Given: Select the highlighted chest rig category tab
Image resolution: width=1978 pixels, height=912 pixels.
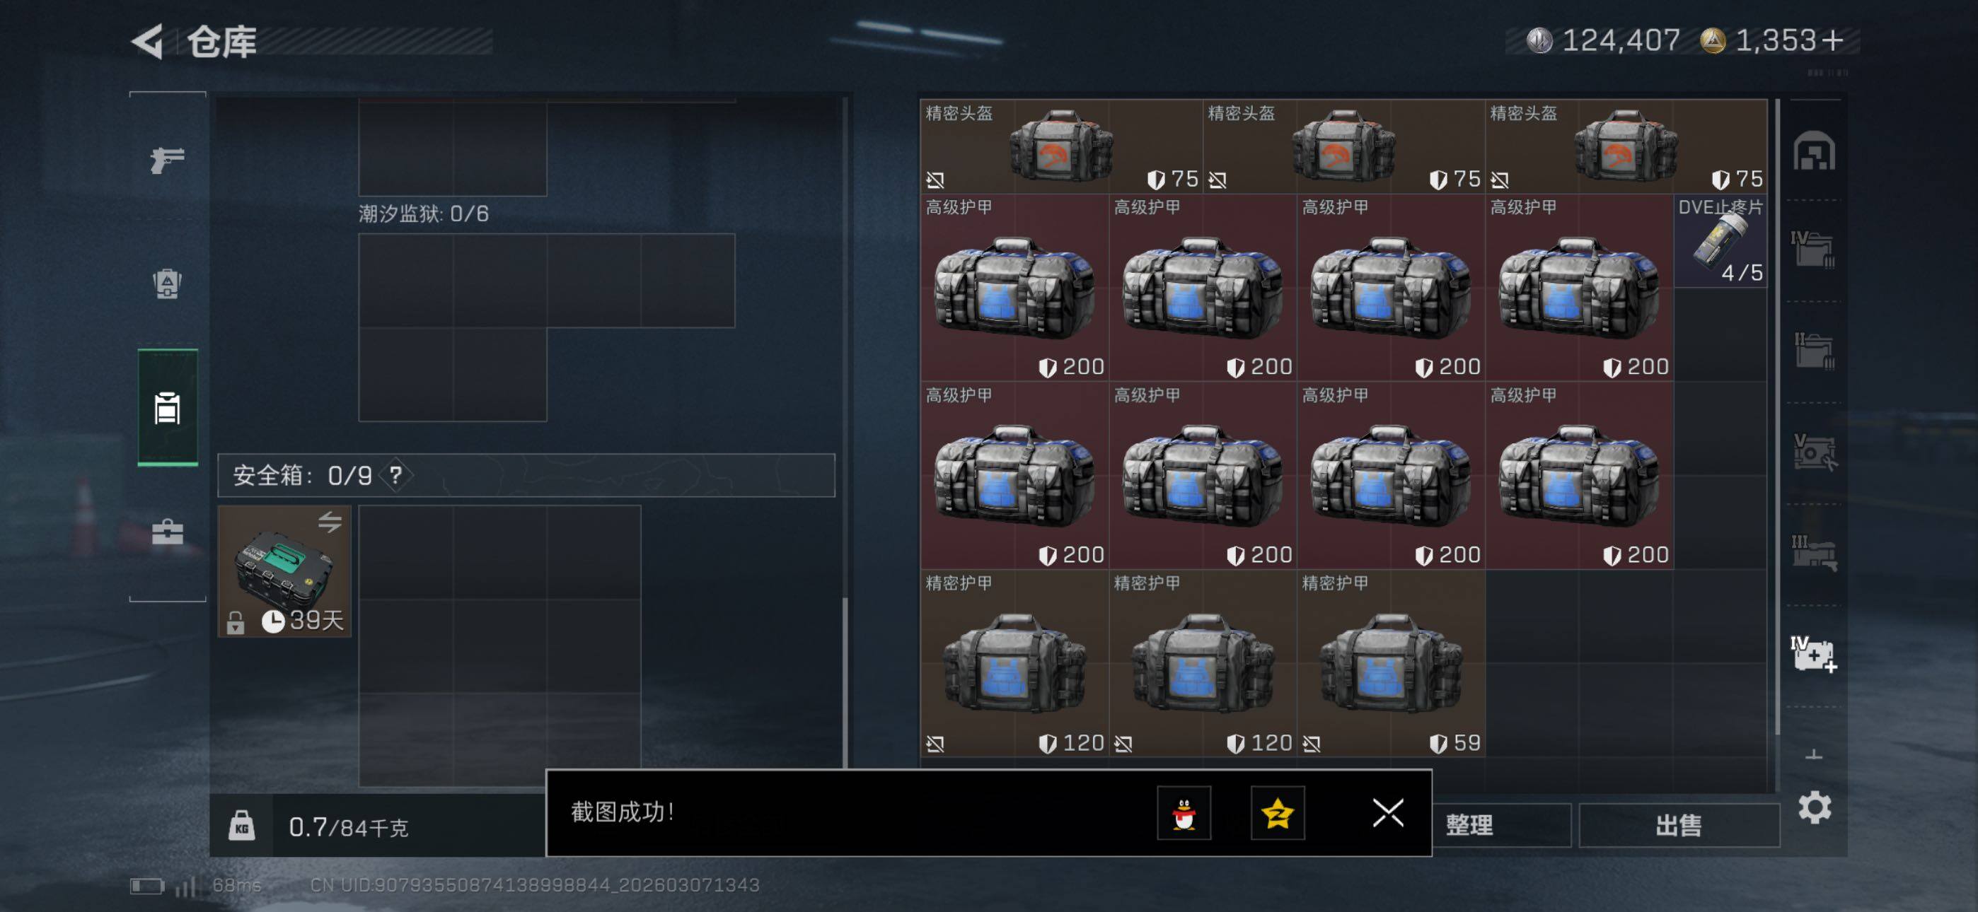Looking at the screenshot, I should coord(168,408).
